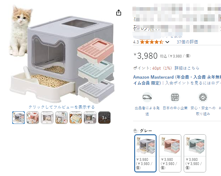Click クリックしてフルビューを表示する link
This screenshot has width=221, height=176.
[62, 107]
